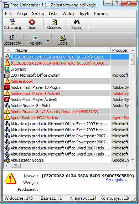
Task: Click the red Usuń delete icon
Action: 32,22
